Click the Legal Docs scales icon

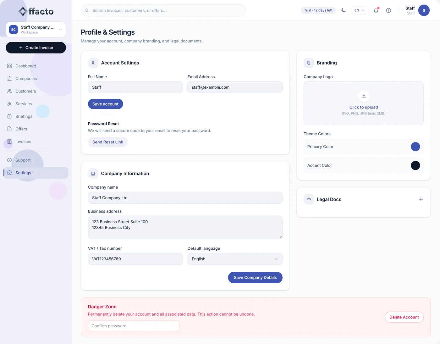coord(309,199)
